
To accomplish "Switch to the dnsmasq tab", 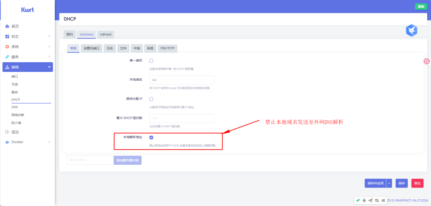I will click(x=87, y=34).
